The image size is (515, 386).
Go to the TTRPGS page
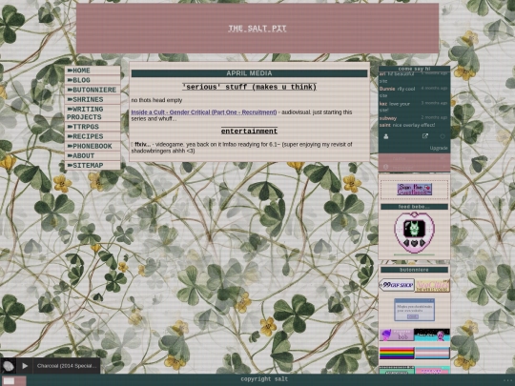(93, 127)
